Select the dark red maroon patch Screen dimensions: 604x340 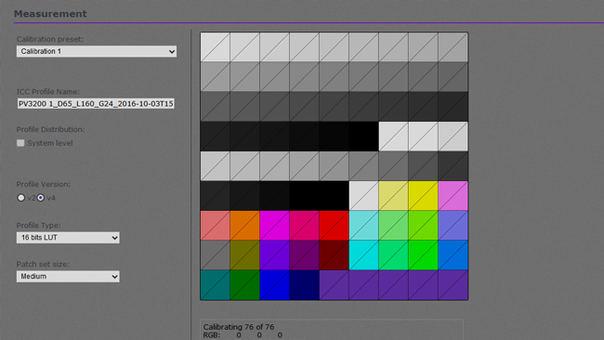tap(334, 255)
